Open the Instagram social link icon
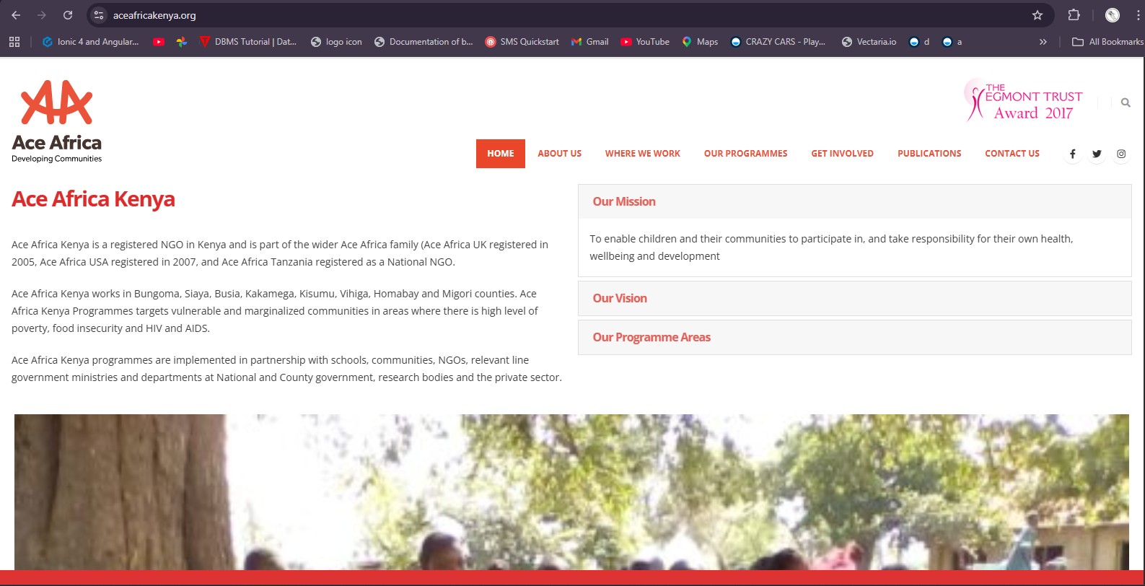1145x586 pixels. tap(1121, 154)
